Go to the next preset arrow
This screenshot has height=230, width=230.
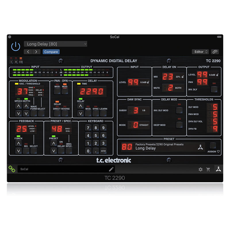(36, 52)
